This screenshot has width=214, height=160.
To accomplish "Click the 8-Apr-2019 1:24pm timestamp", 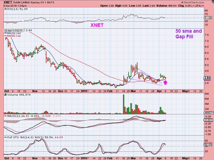I will click(15, 6).
